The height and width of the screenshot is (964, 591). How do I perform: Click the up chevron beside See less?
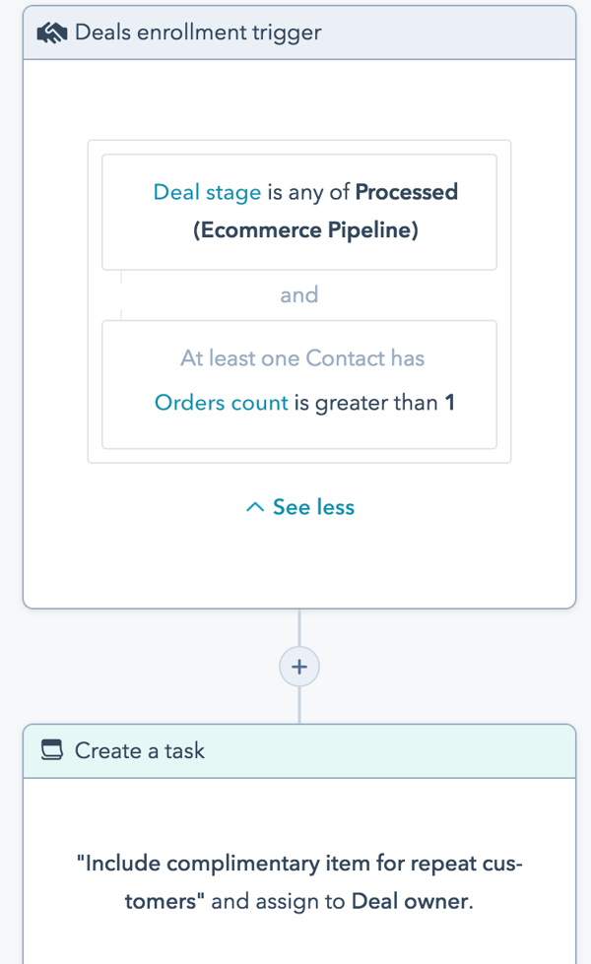pyautogui.click(x=255, y=507)
